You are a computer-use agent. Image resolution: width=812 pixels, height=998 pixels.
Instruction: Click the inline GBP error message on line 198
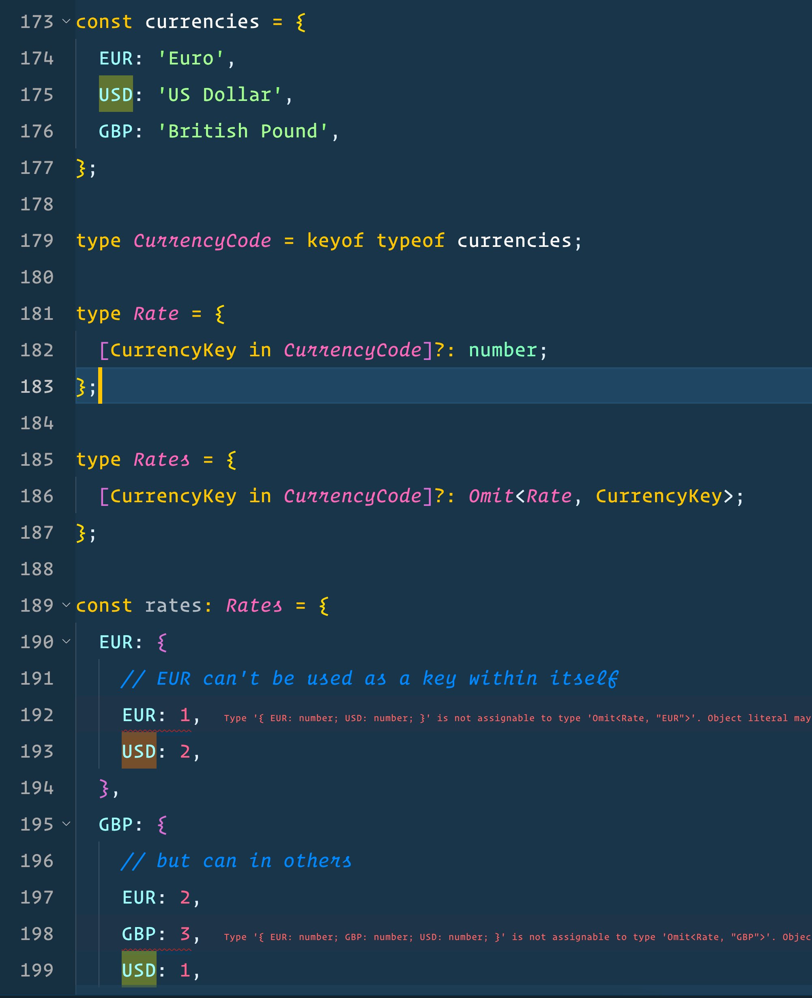tap(515, 937)
